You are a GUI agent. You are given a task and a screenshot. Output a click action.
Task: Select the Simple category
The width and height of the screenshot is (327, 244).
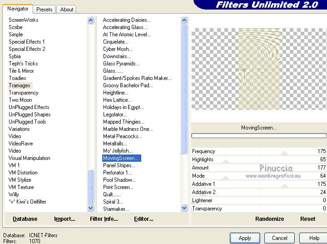[x=16, y=35]
